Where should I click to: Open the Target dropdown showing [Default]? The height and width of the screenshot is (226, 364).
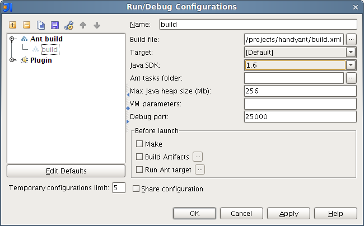[x=351, y=52]
